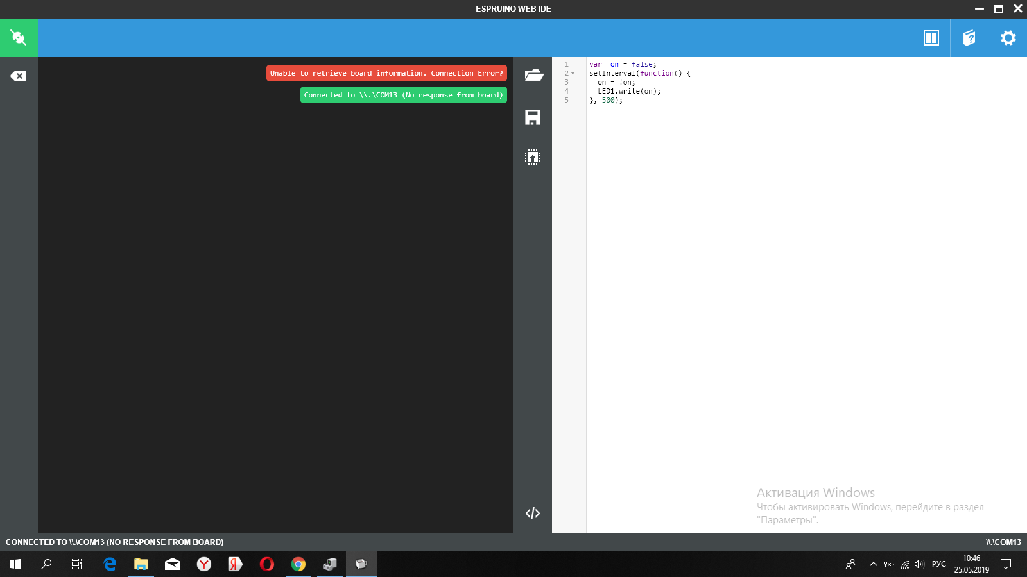Open the device installer icon on the taskbar
The image size is (1027, 577).
(330, 564)
